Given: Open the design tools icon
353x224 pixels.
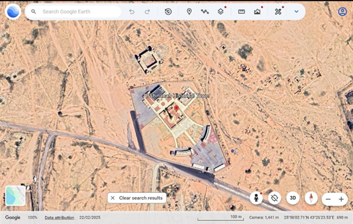Looking at the screenshot, I should tap(278, 12).
